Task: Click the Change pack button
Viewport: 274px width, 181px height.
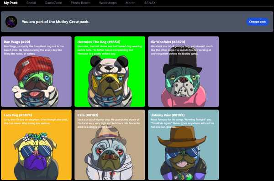Action: pos(258,22)
